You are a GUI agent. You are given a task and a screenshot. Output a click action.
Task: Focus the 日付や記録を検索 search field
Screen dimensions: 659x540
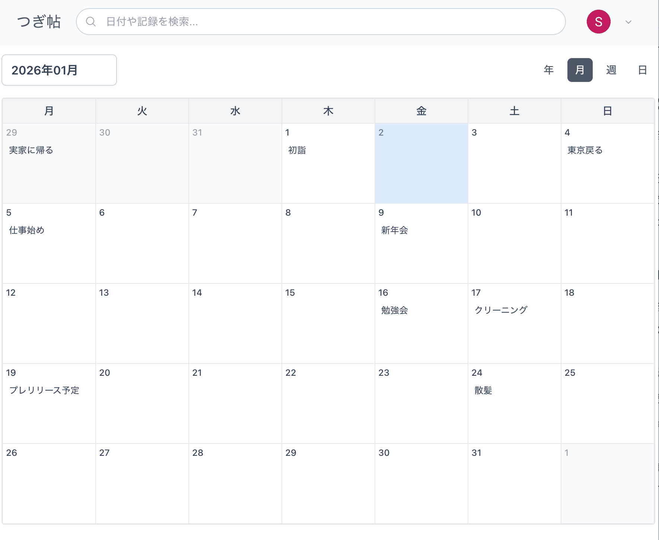(x=328, y=22)
